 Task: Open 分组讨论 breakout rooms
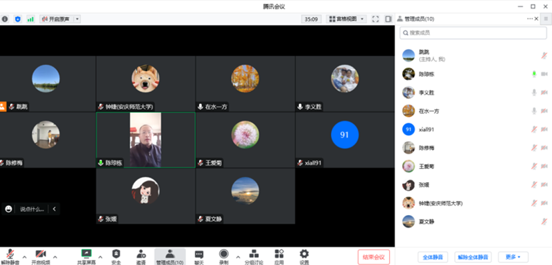point(255,255)
